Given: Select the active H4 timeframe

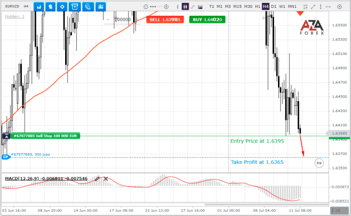Looking at the screenshot, I should pos(266,7).
